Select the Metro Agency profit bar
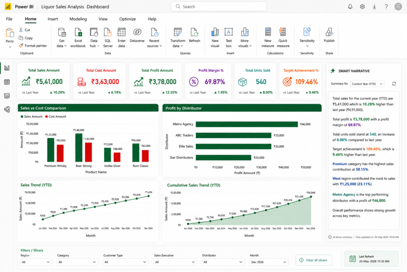This screenshot has width=407, height=272. (246, 124)
